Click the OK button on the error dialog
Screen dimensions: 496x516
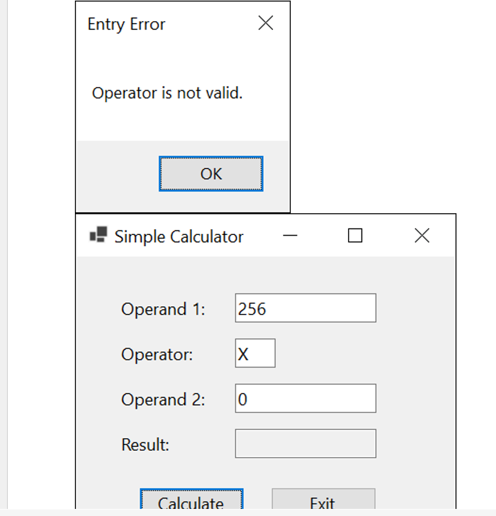click(x=211, y=173)
